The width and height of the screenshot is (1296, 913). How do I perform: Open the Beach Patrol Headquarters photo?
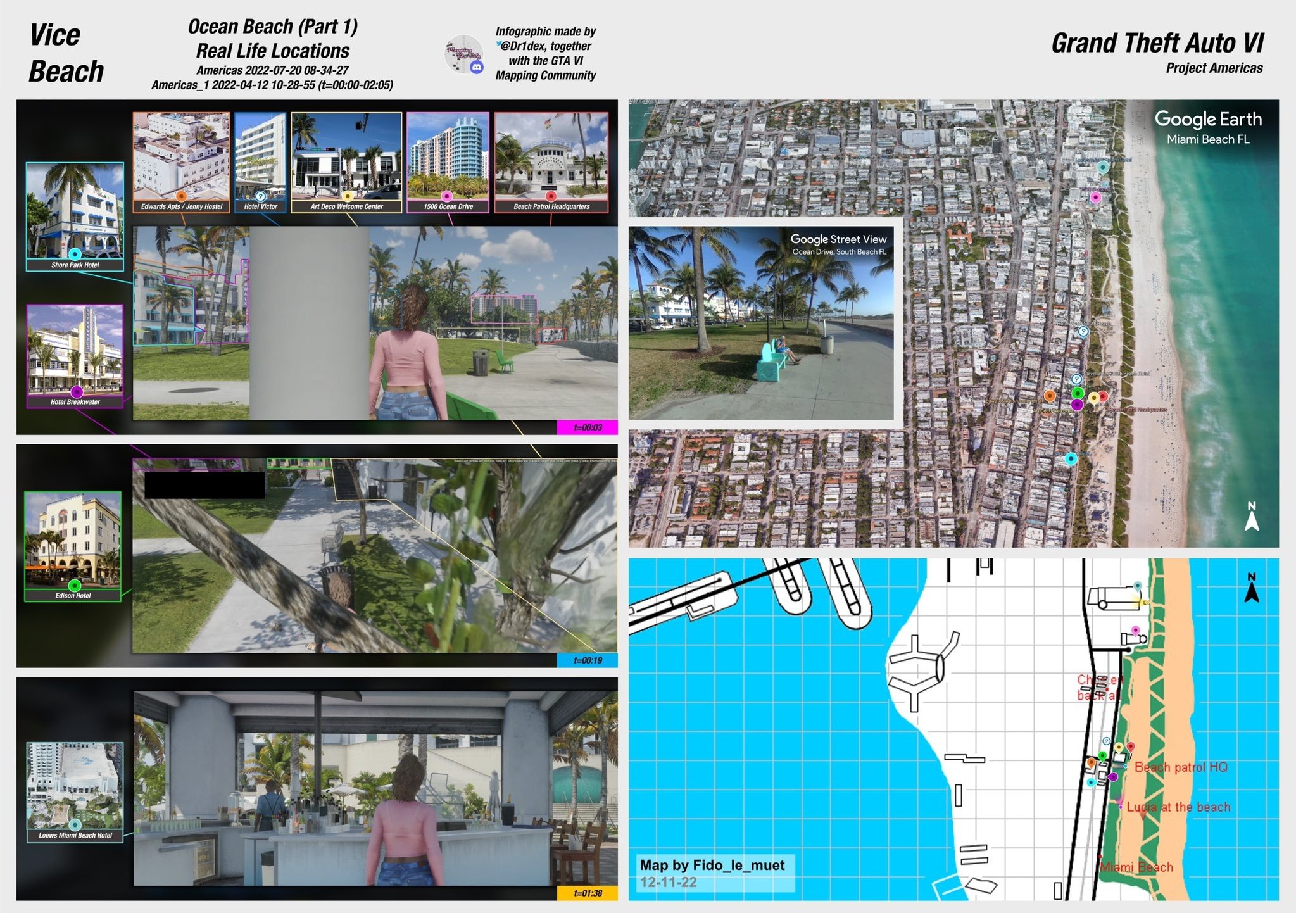551,157
